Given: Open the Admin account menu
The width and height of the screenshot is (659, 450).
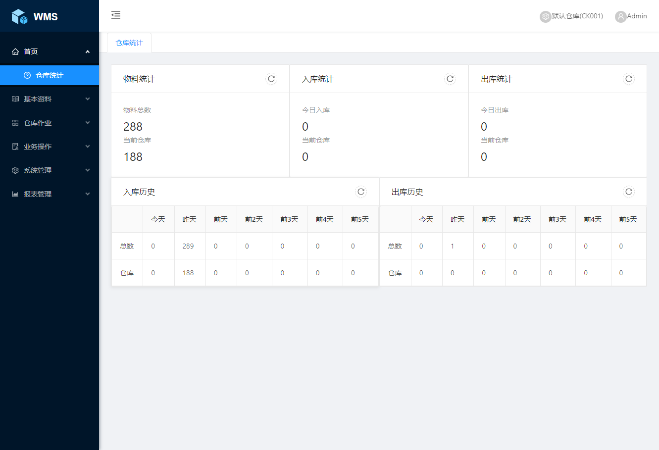Looking at the screenshot, I should (x=637, y=16).
